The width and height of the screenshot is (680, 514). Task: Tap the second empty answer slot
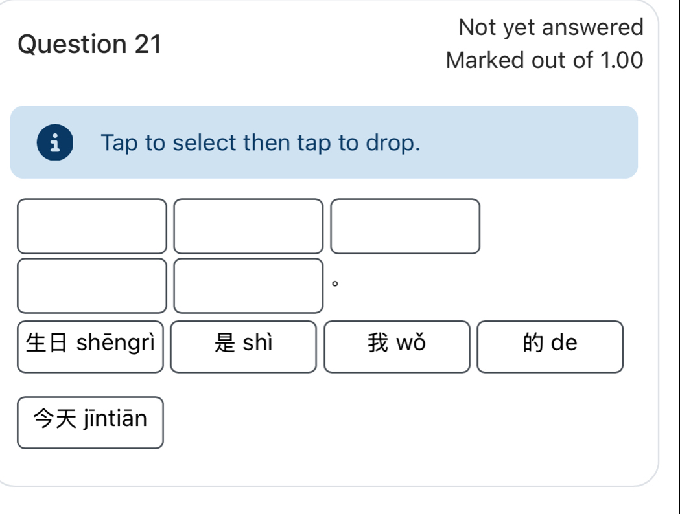coord(248,227)
